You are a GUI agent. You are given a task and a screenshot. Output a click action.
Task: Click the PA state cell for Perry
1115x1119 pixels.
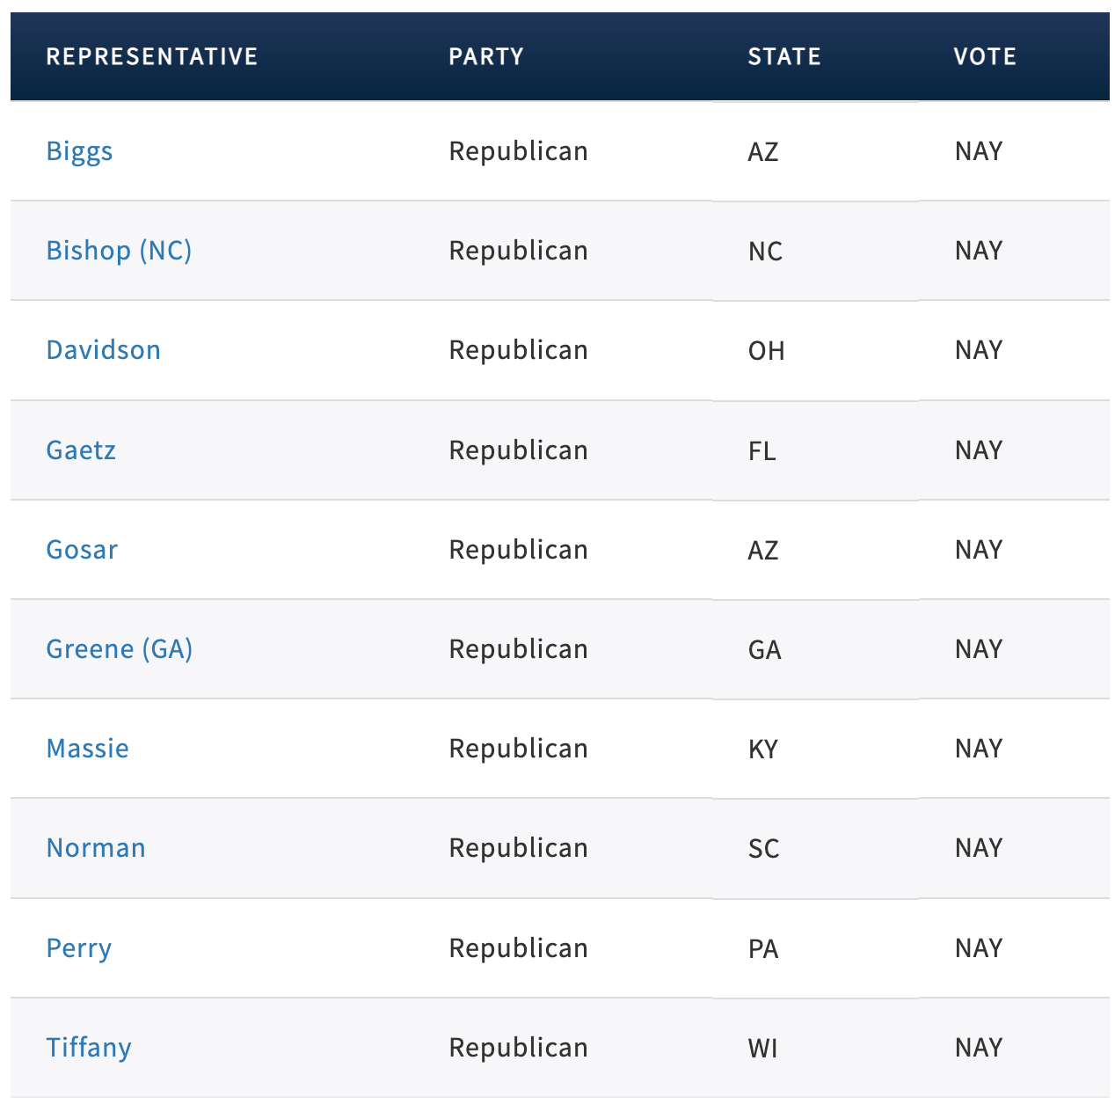tap(762, 949)
